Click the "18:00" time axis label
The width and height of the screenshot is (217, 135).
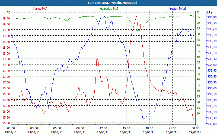point(149,129)
